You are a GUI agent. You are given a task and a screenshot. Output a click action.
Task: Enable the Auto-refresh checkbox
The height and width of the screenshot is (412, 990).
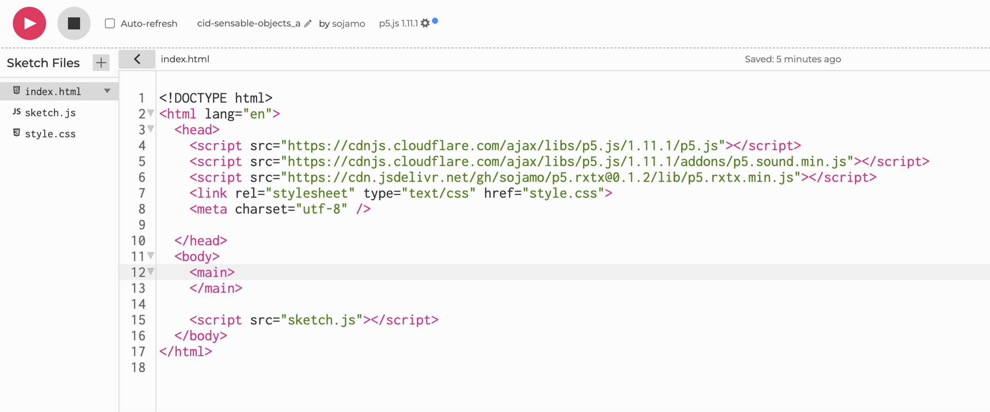click(x=110, y=23)
